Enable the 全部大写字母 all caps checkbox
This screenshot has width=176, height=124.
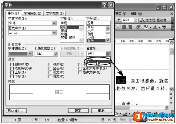[80, 68]
